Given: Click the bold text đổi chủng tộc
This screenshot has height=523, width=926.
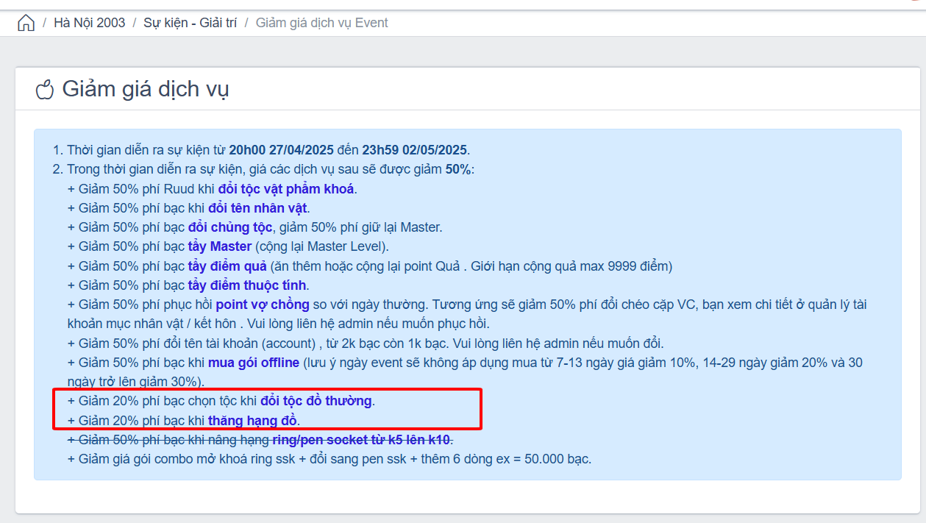Looking at the screenshot, I should (230, 227).
